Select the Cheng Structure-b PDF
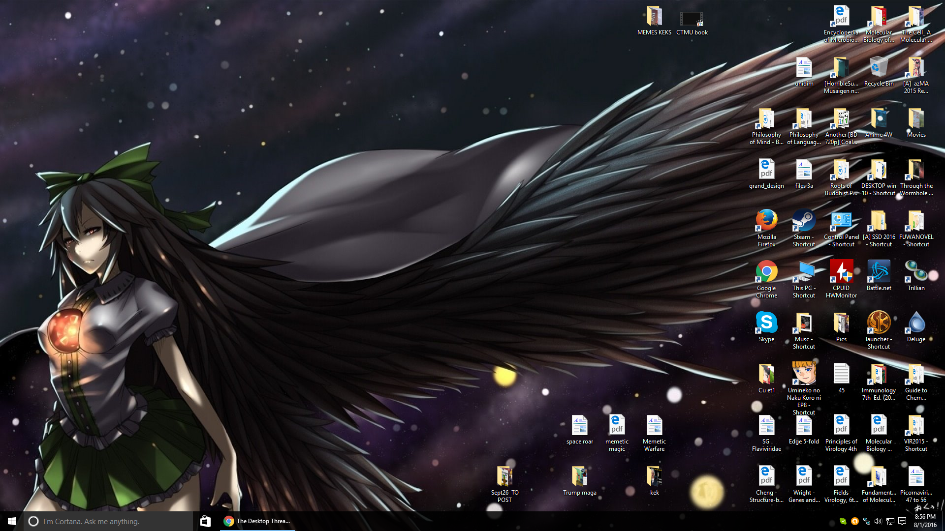This screenshot has width=945, height=531. (x=766, y=484)
